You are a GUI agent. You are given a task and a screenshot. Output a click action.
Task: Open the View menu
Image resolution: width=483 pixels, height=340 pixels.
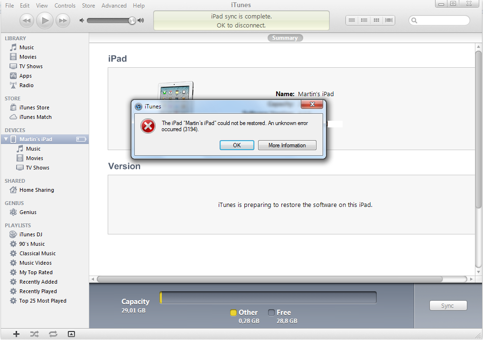click(x=42, y=6)
